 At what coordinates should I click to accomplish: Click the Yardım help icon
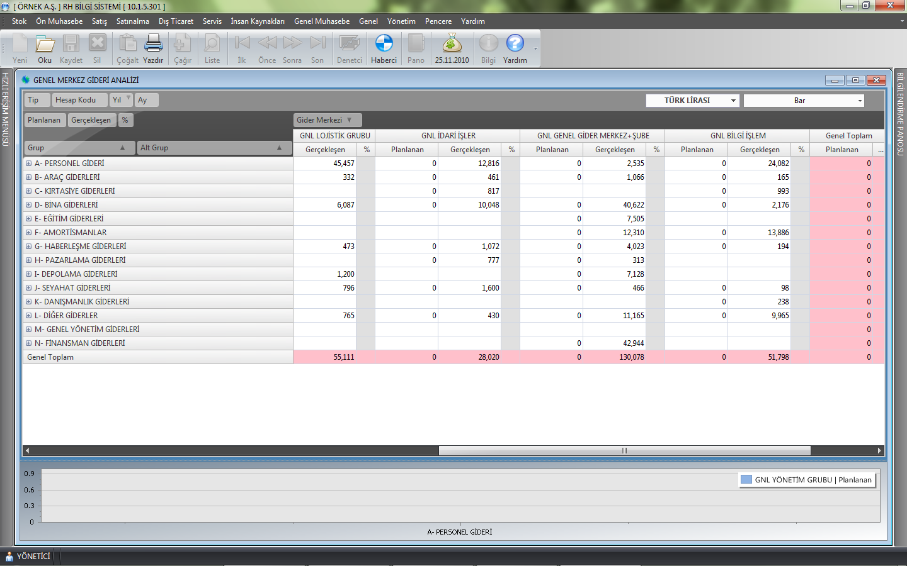[515, 44]
